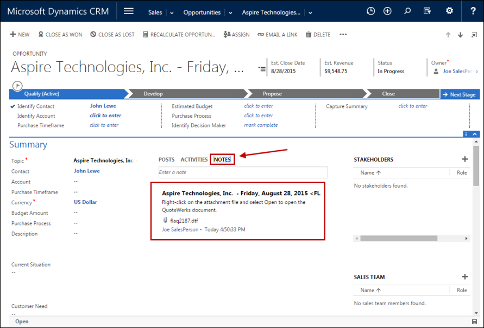Add a stakeholder with plus icon
The image size is (484, 328).
click(464, 159)
